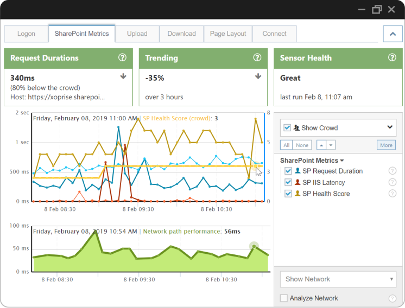Uncheck SP Request Duration checkbox
The height and width of the screenshot is (308, 405).
click(288, 171)
